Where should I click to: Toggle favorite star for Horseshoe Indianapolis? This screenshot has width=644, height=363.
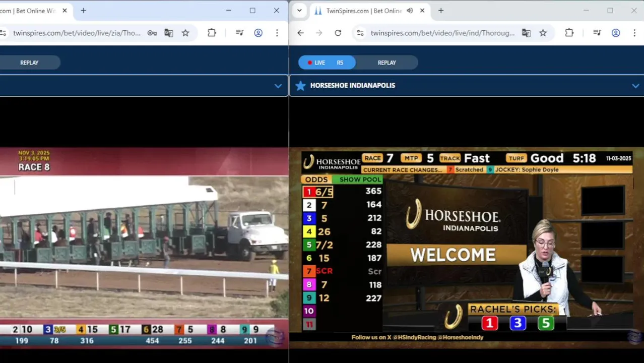click(300, 86)
